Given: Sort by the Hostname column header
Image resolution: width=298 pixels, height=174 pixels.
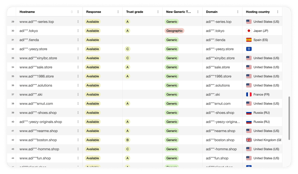Looking at the screenshot, I should click(27, 12).
